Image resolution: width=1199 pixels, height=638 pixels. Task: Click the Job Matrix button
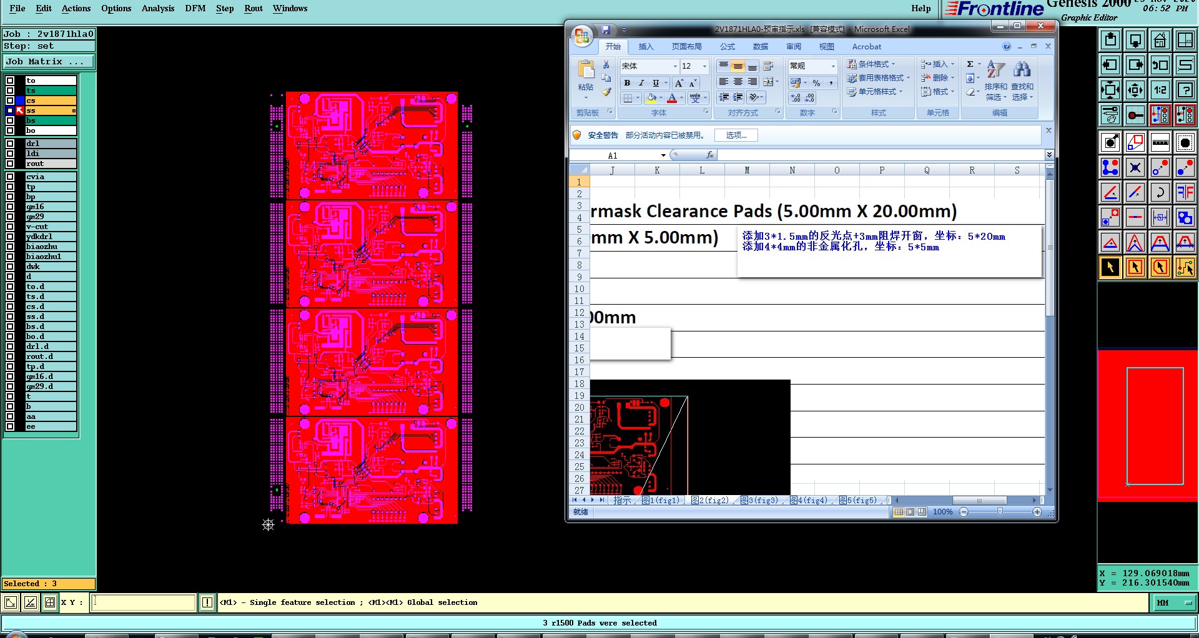click(48, 61)
